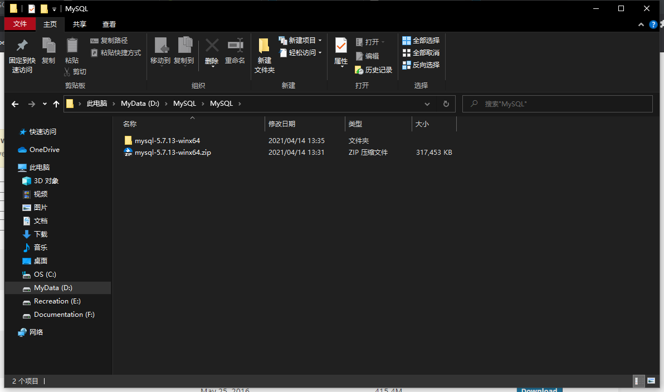Collapse the ribbon with the chevron
This screenshot has width=664, height=392.
641,24
